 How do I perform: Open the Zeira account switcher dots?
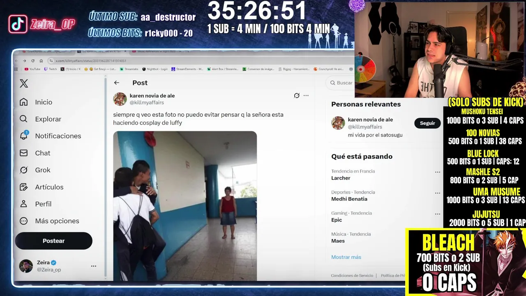tap(94, 266)
